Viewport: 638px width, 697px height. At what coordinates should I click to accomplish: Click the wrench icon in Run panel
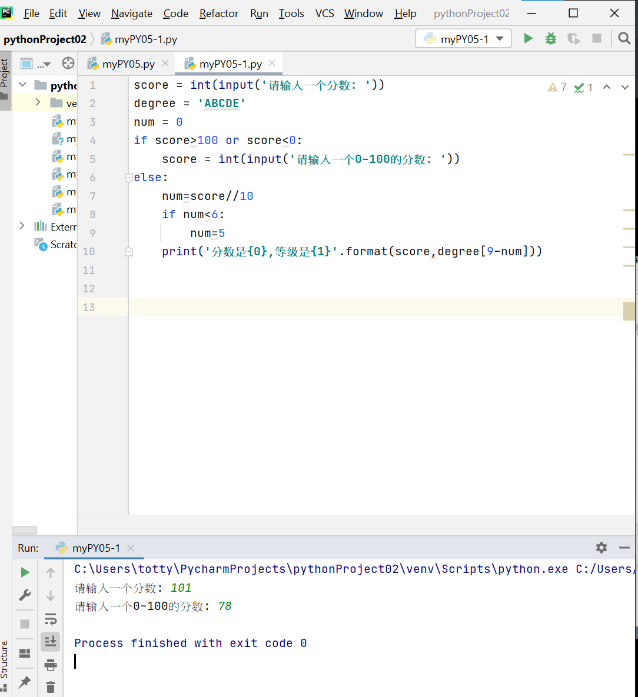point(25,595)
